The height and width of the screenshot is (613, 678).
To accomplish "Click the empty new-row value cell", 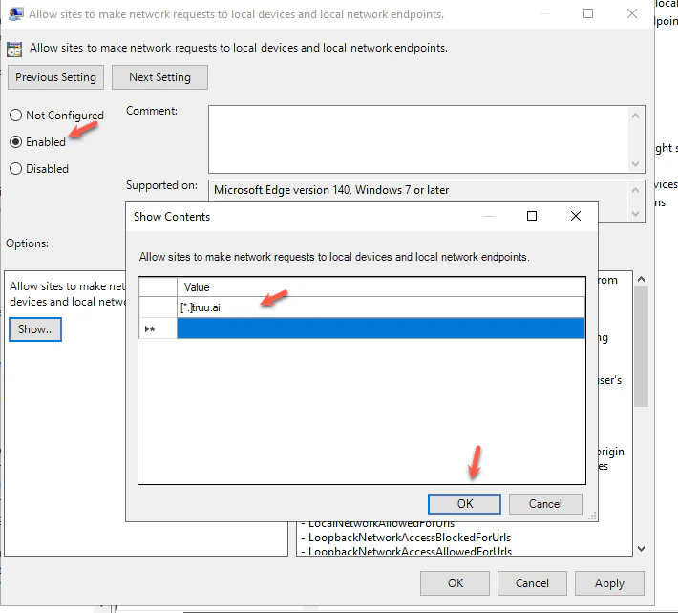I will (x=380, y=328).
